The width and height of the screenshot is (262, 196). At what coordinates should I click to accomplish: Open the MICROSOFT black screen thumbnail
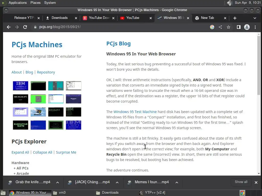[20, 99]
